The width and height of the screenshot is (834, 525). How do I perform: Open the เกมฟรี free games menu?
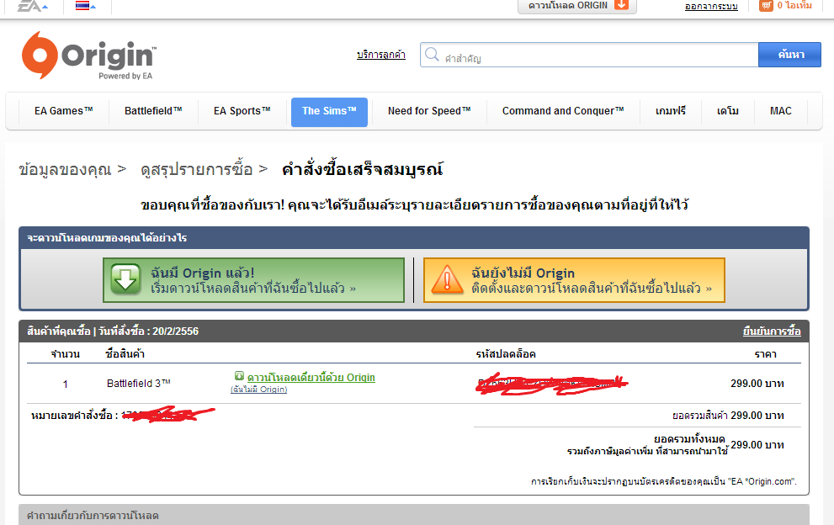tap(670, 111)
